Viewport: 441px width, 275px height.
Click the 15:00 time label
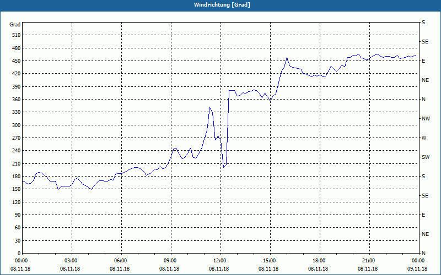click(270, 261)
